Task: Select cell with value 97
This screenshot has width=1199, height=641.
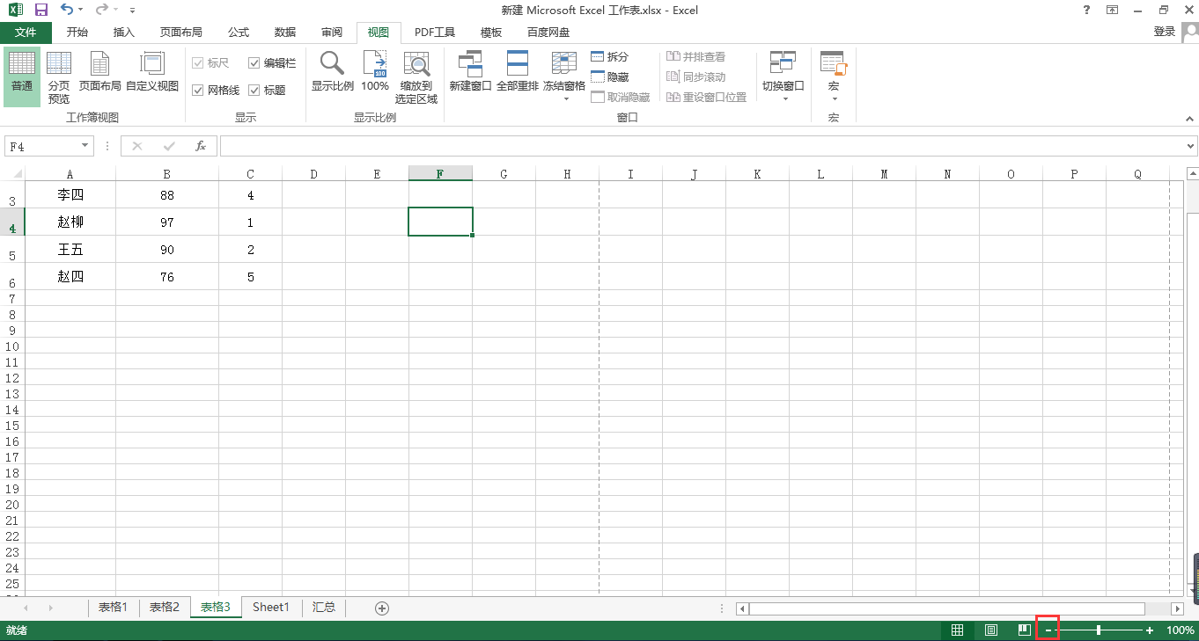Action: pos(167,222)
